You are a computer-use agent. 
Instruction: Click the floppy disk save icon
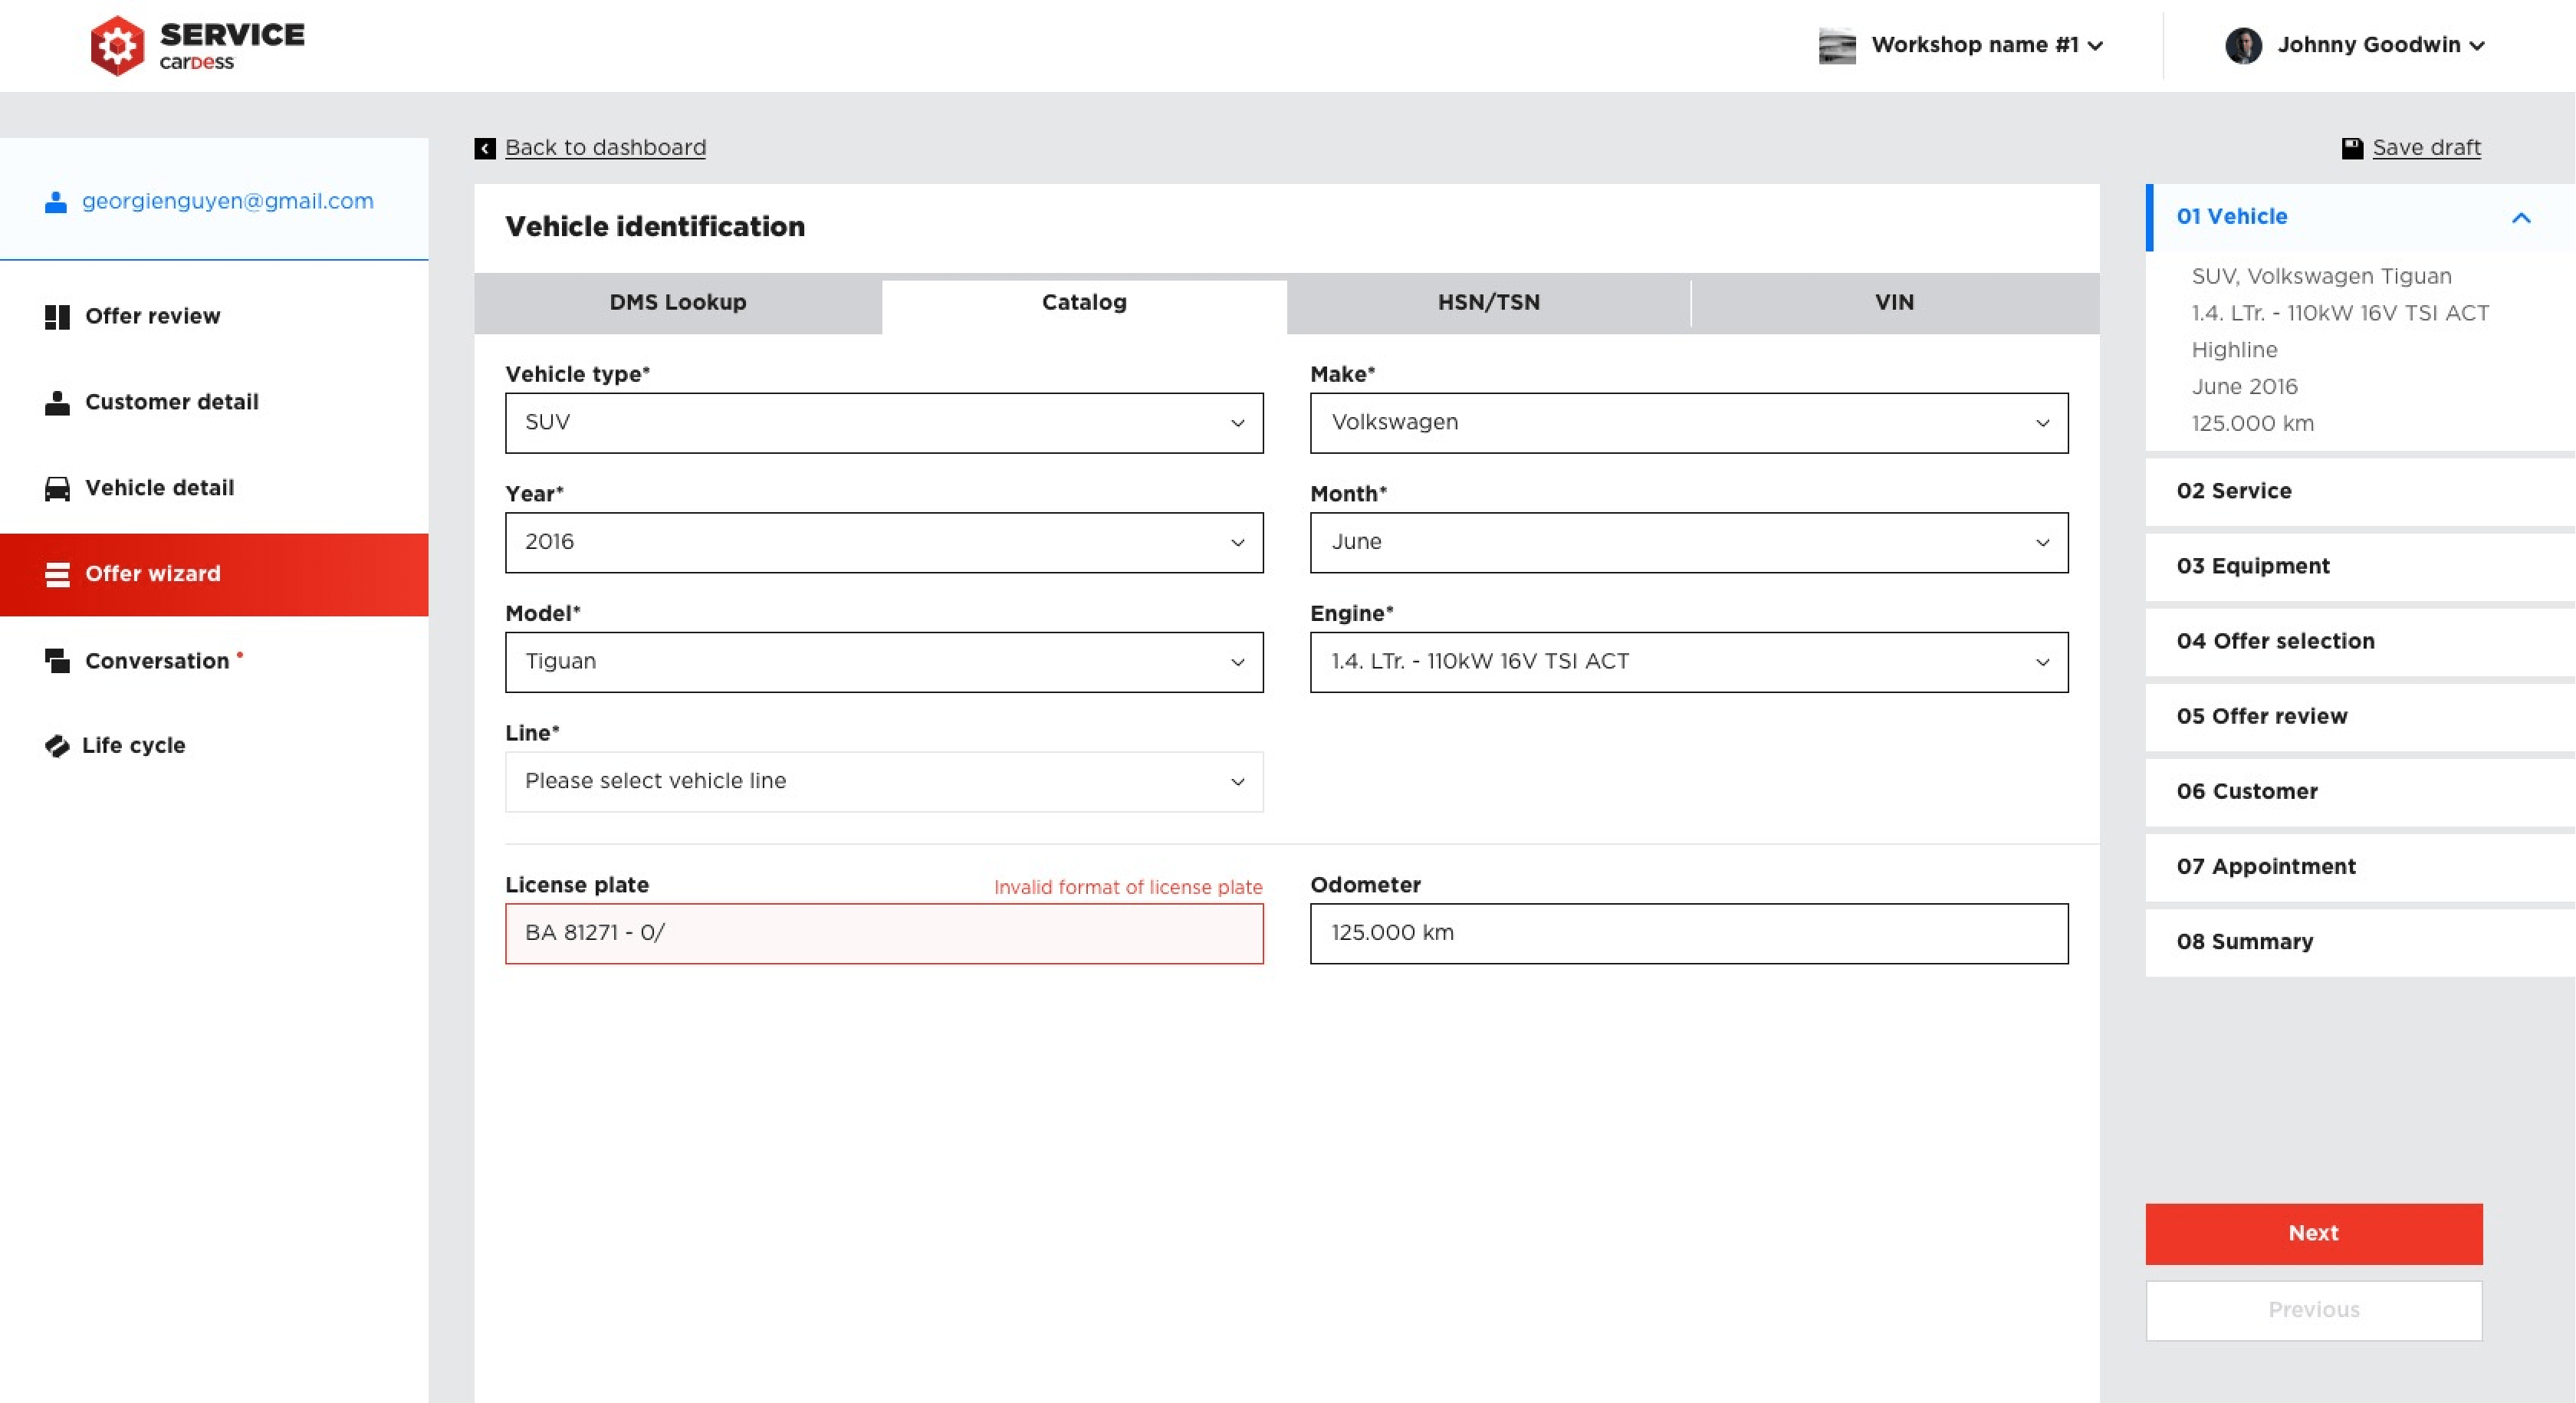tap(2352, 149)
